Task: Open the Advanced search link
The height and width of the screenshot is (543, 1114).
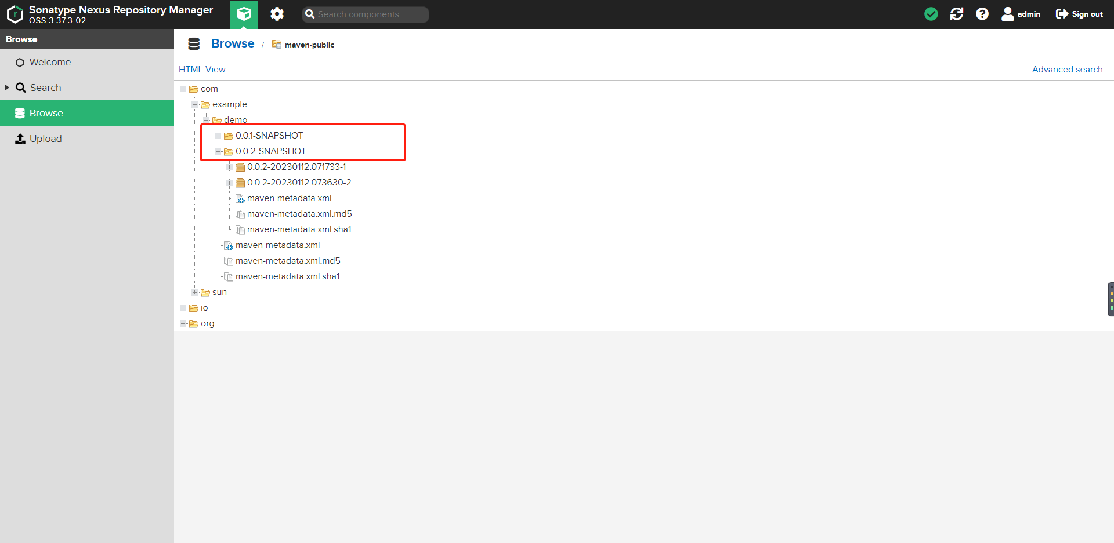Action: coord(1070,70)
